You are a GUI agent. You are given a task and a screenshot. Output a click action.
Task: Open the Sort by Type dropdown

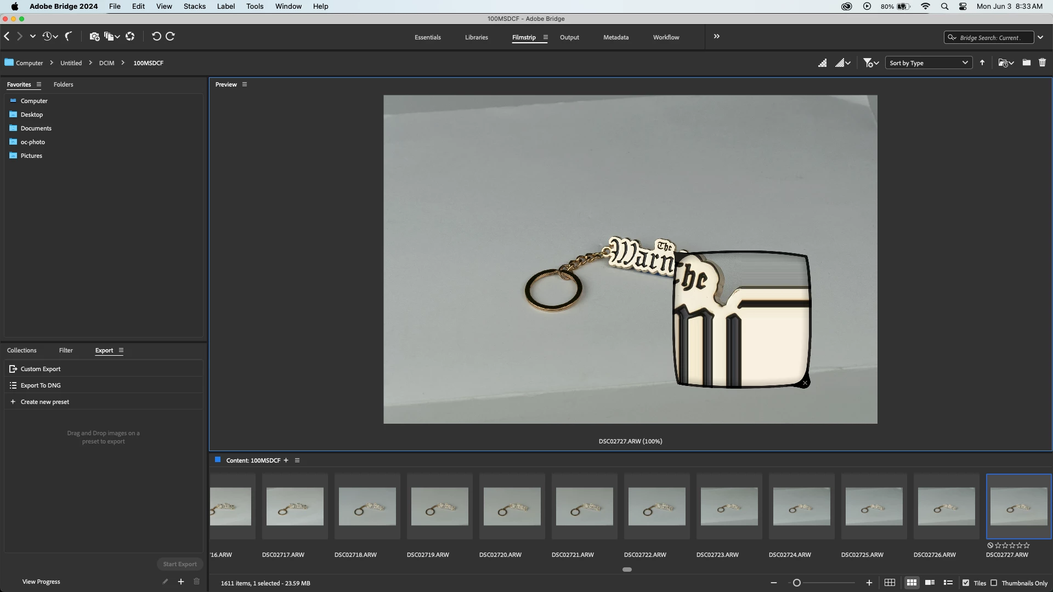928,62
